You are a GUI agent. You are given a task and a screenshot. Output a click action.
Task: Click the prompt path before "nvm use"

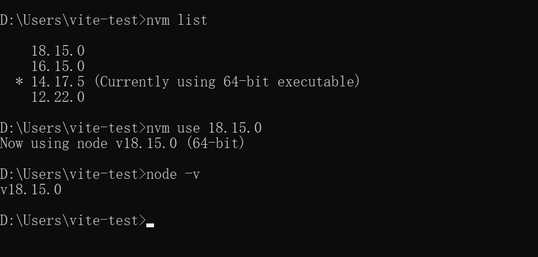73,128
